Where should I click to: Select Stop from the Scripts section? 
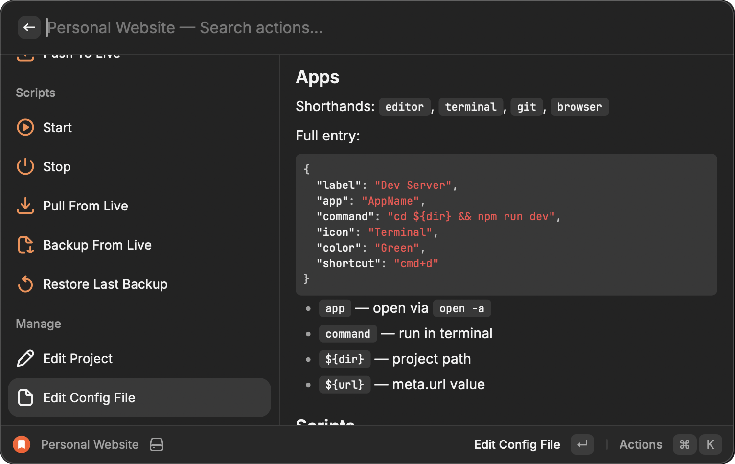click(x=57, y=166)
